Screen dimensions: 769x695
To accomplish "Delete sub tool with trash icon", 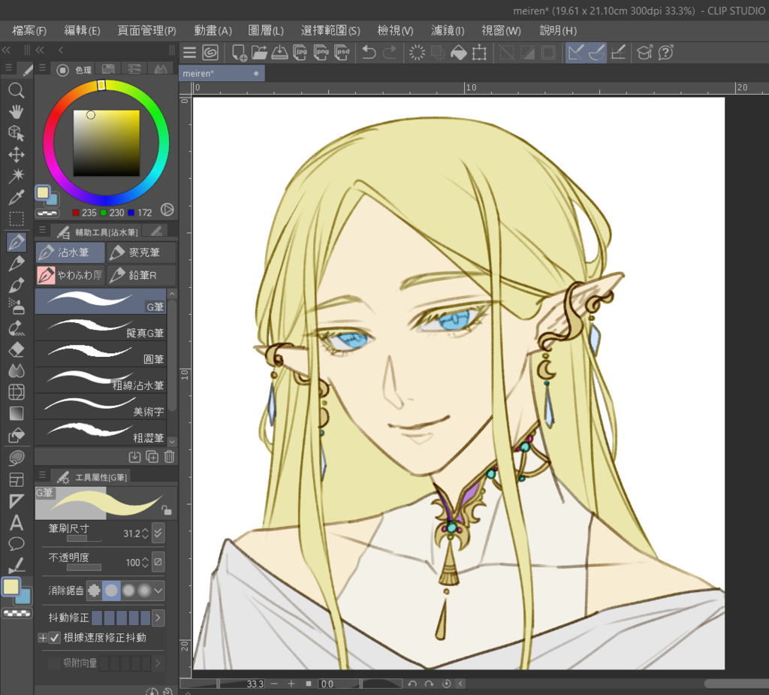I will click(169, 457).
